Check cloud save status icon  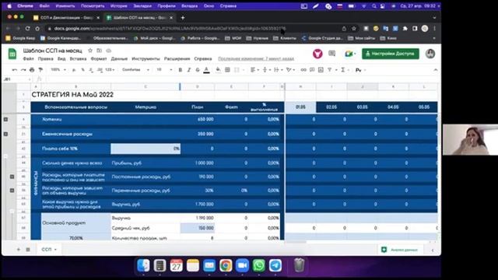point(109,51)
